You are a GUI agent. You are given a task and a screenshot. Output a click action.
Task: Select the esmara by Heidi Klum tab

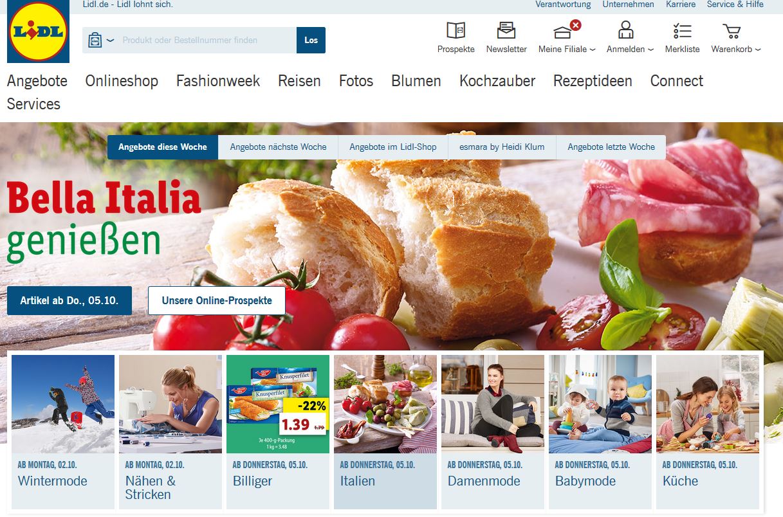pyautogui.click(x=502, y=147)
